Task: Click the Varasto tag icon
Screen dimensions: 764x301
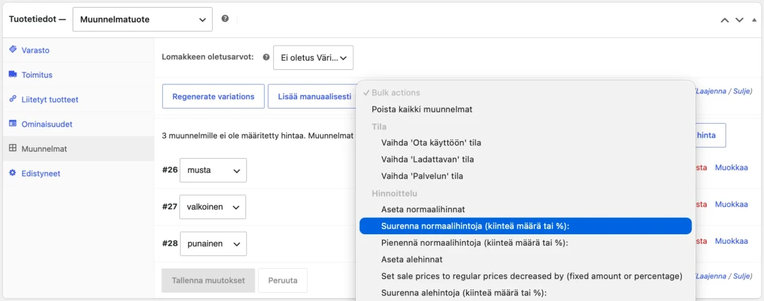Action: (x=13, y=50)
